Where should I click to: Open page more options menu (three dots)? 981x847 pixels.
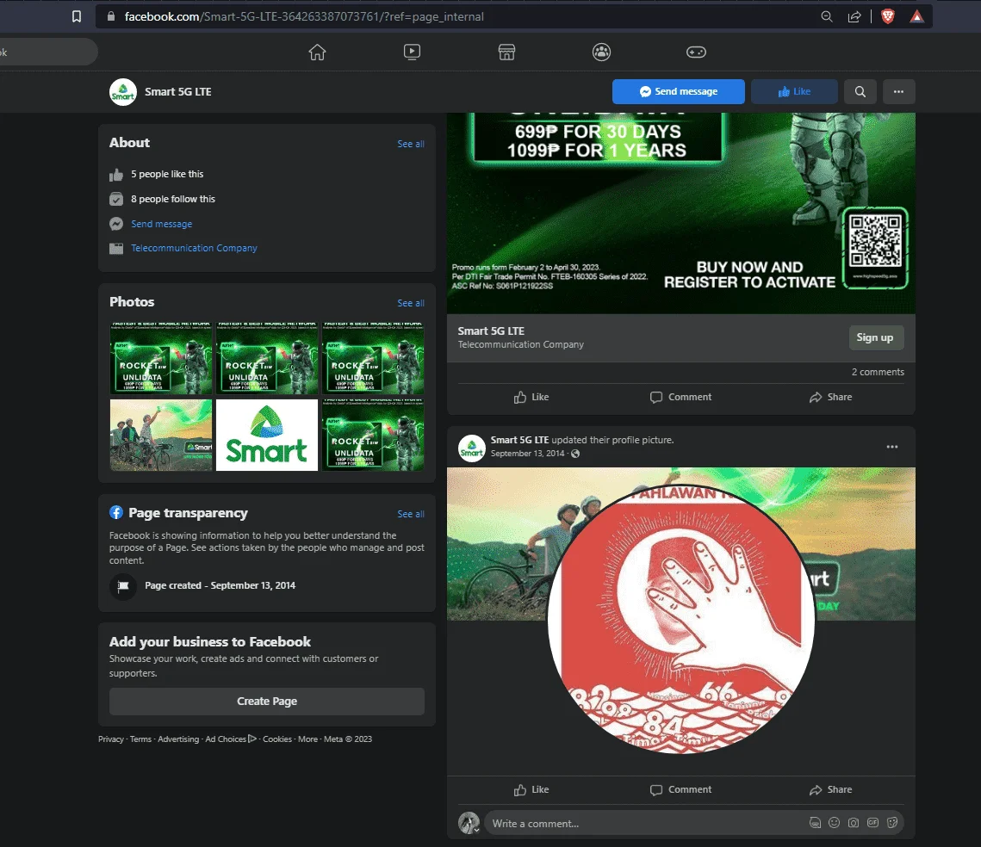[898, 91]
